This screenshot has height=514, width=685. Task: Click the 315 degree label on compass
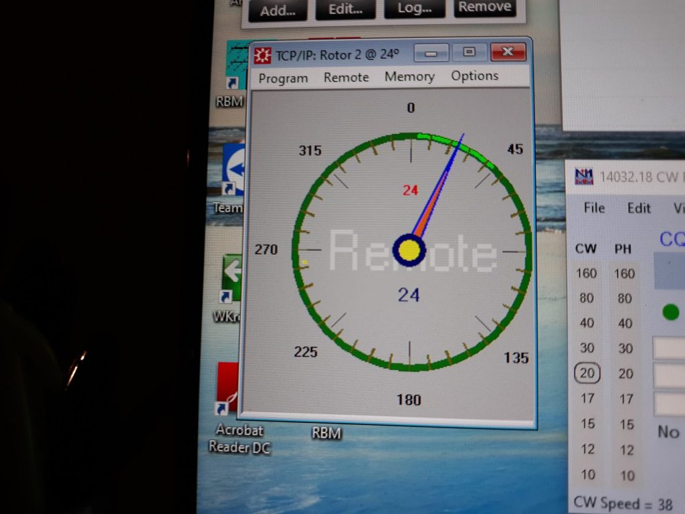pyautogui.click(x=310, y=151)
